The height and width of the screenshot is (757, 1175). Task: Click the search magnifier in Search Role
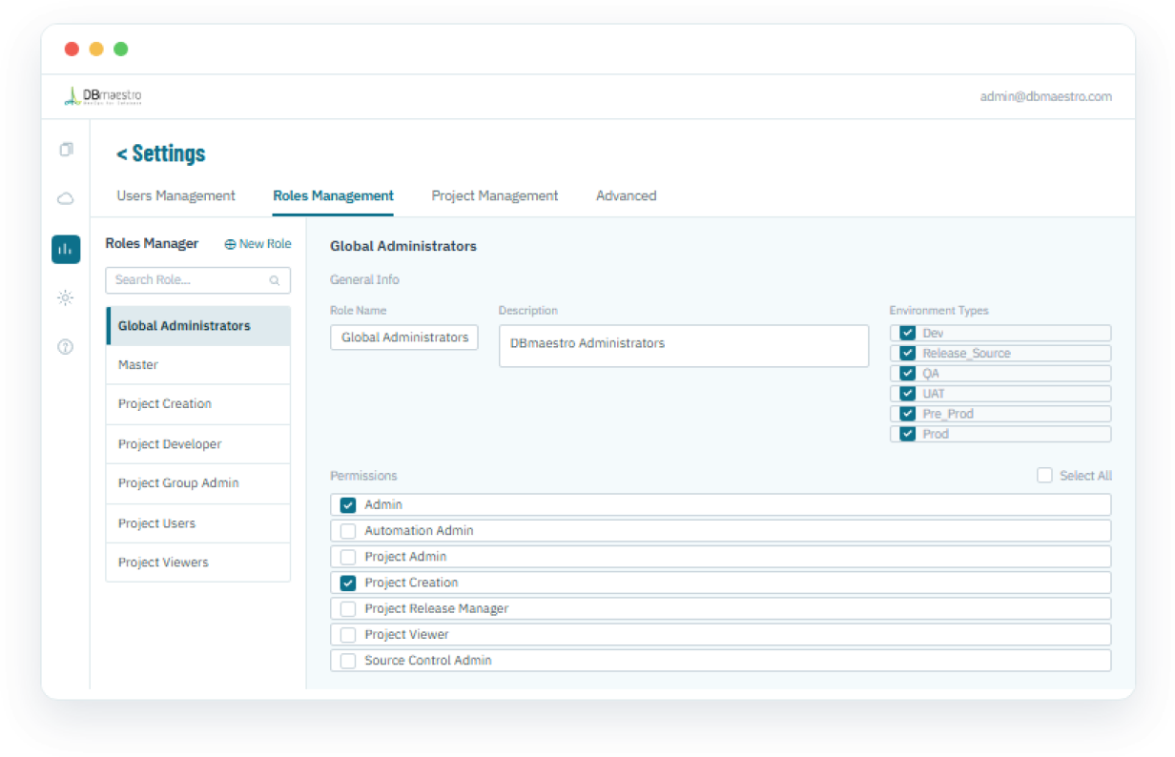(275, 280)
